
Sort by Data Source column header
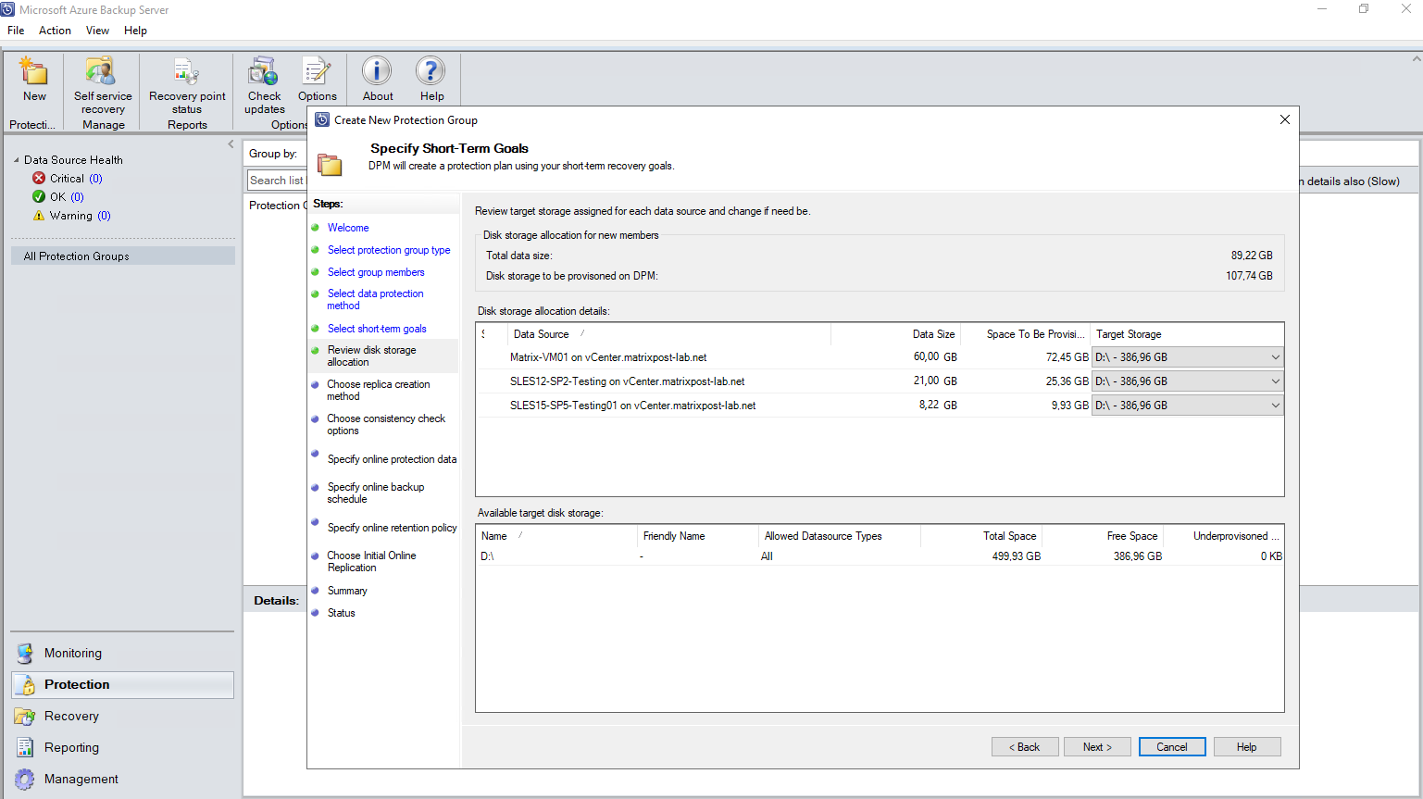tap(669, 334)
